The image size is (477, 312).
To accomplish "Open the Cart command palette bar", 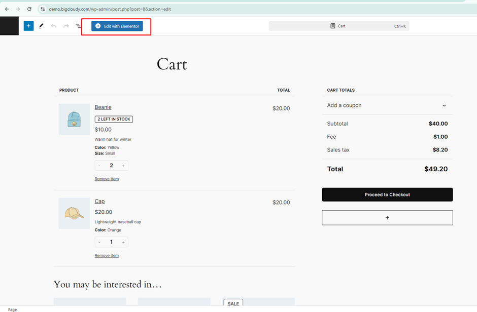I will (x=338, y=26).
